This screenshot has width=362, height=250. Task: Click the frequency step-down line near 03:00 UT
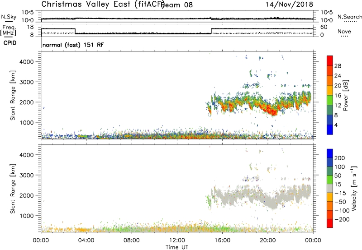(75, 31)
